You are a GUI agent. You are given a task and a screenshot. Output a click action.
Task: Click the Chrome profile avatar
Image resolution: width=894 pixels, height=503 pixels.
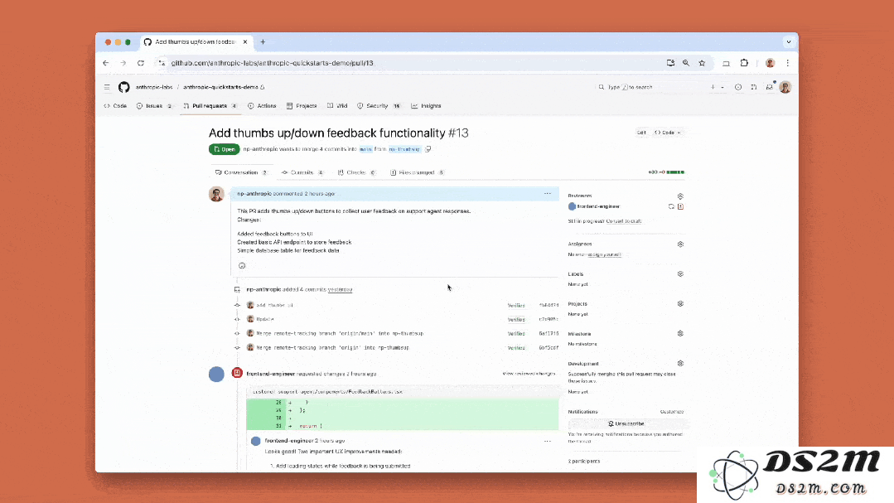[771, 63]
